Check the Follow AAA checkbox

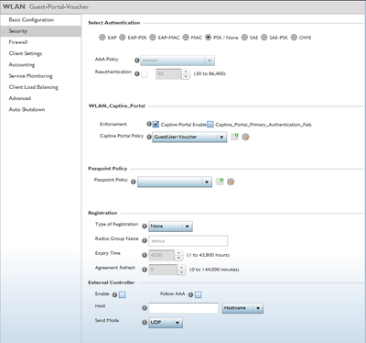199,294
